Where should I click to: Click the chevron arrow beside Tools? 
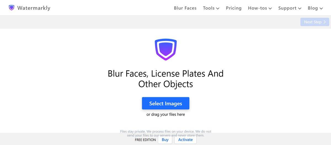218,9
